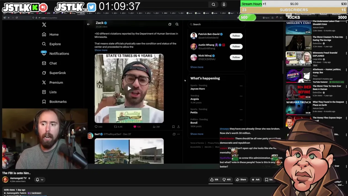Viewport: 348px width, 196px height.
Task: Click the X Search input field
Action: [x=217, y=24]
